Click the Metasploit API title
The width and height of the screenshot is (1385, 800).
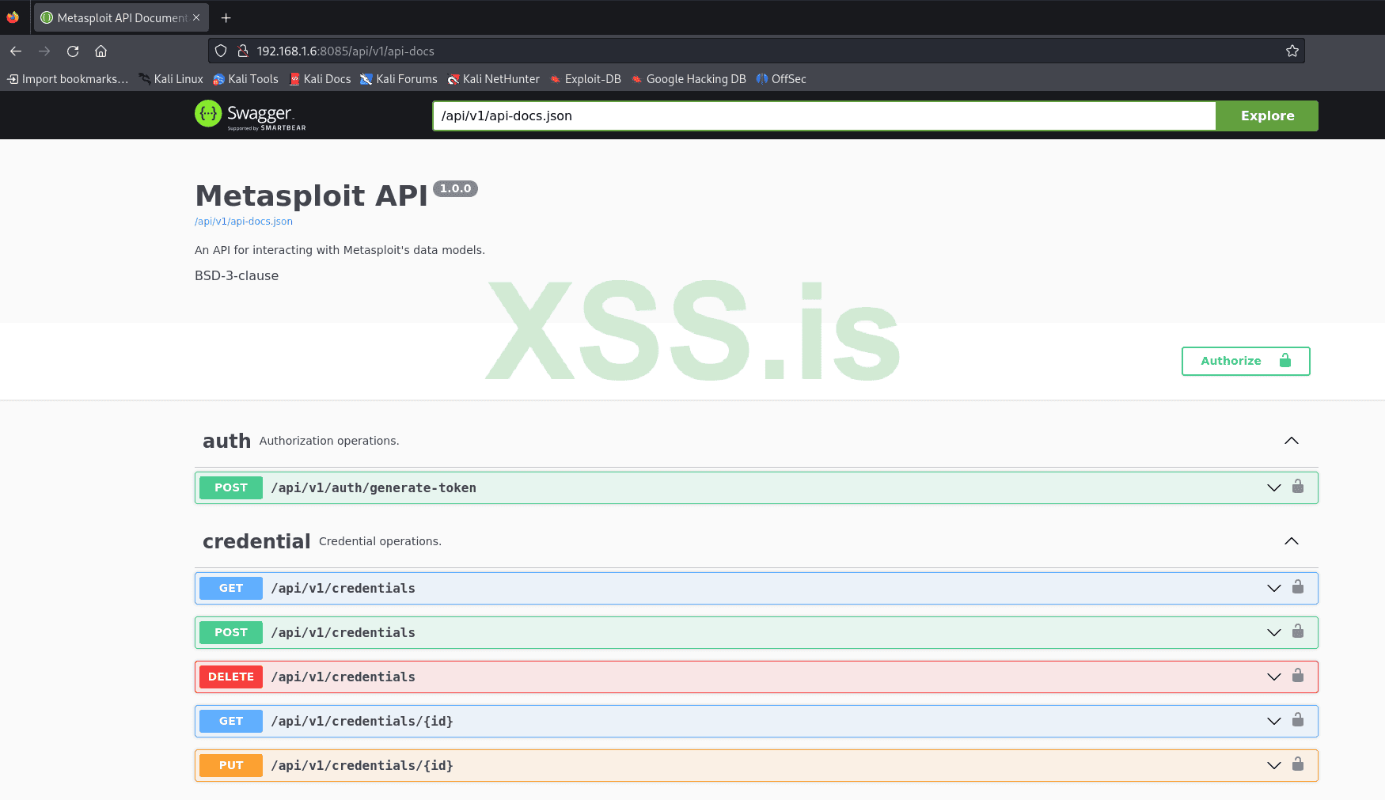pos(311,195)
